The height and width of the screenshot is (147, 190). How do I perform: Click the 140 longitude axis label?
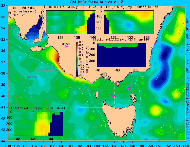coord(61,145)
